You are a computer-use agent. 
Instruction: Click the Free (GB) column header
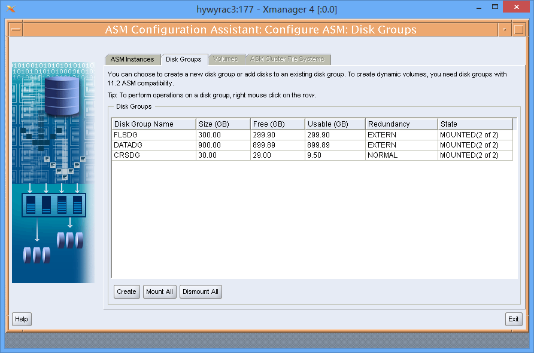tap(278, 124)
